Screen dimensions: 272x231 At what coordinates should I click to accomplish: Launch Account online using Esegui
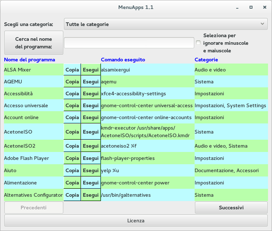coord(90,117)
